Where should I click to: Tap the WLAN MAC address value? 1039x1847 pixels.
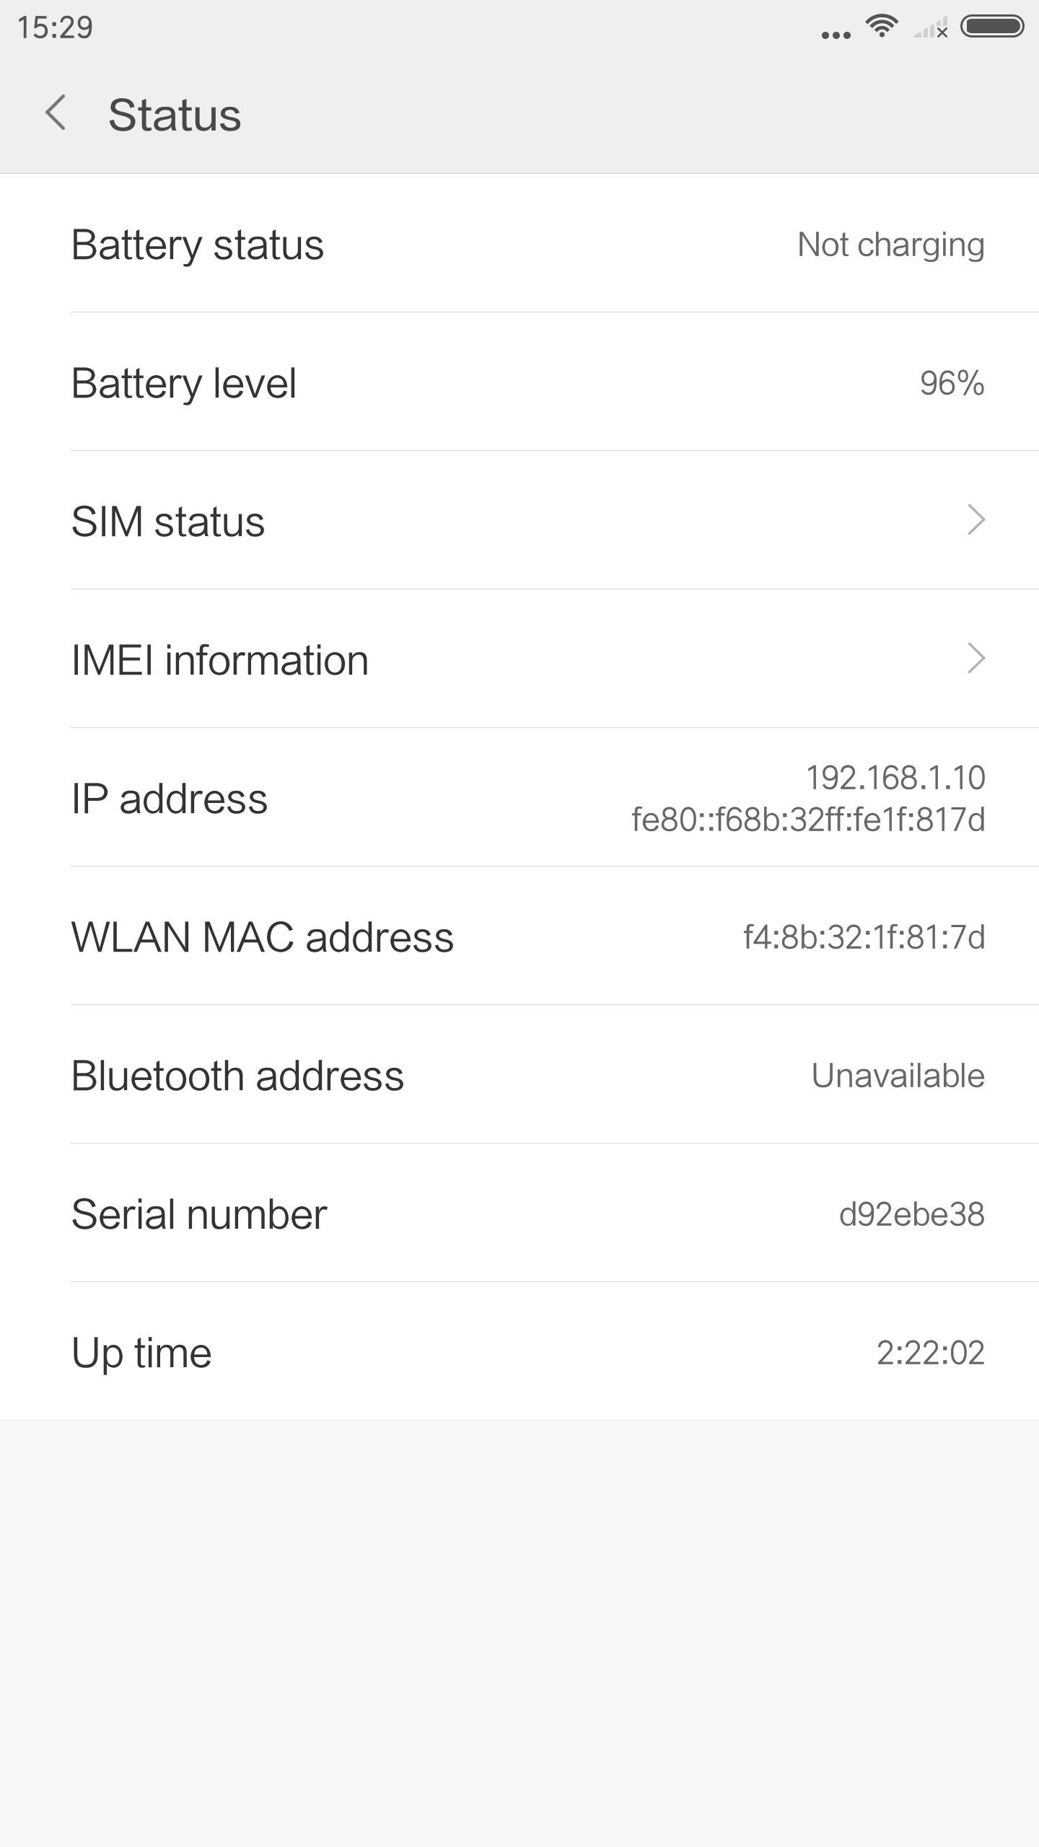pos(864,936)
